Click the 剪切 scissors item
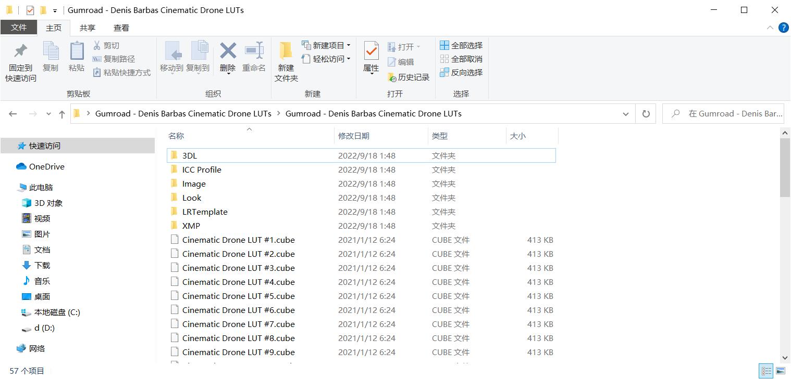 tap(106, 46)
